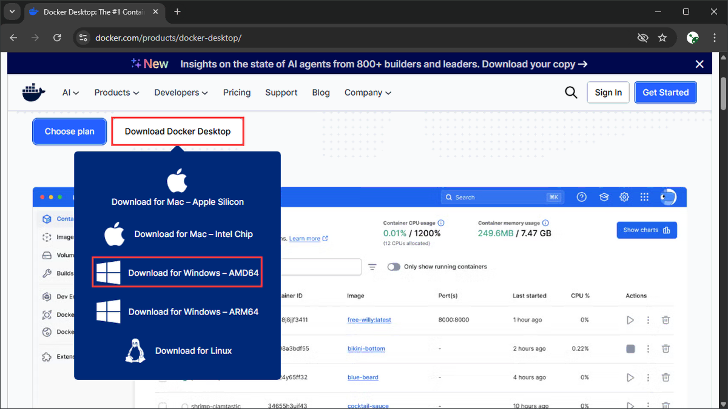Click the Choose plan button

(x=69, y=131)
